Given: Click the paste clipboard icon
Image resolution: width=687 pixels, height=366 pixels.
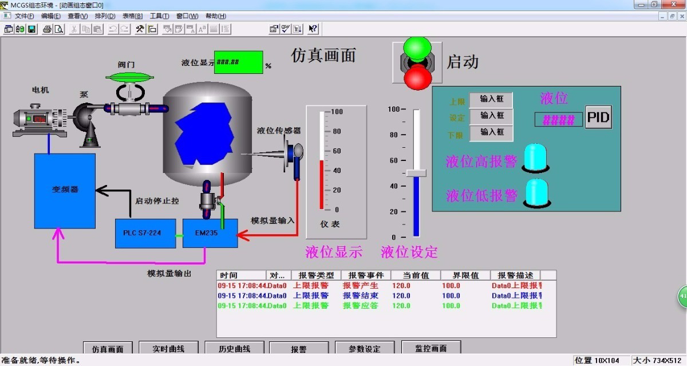Looking at the screenshot, I should coord(97,29).
